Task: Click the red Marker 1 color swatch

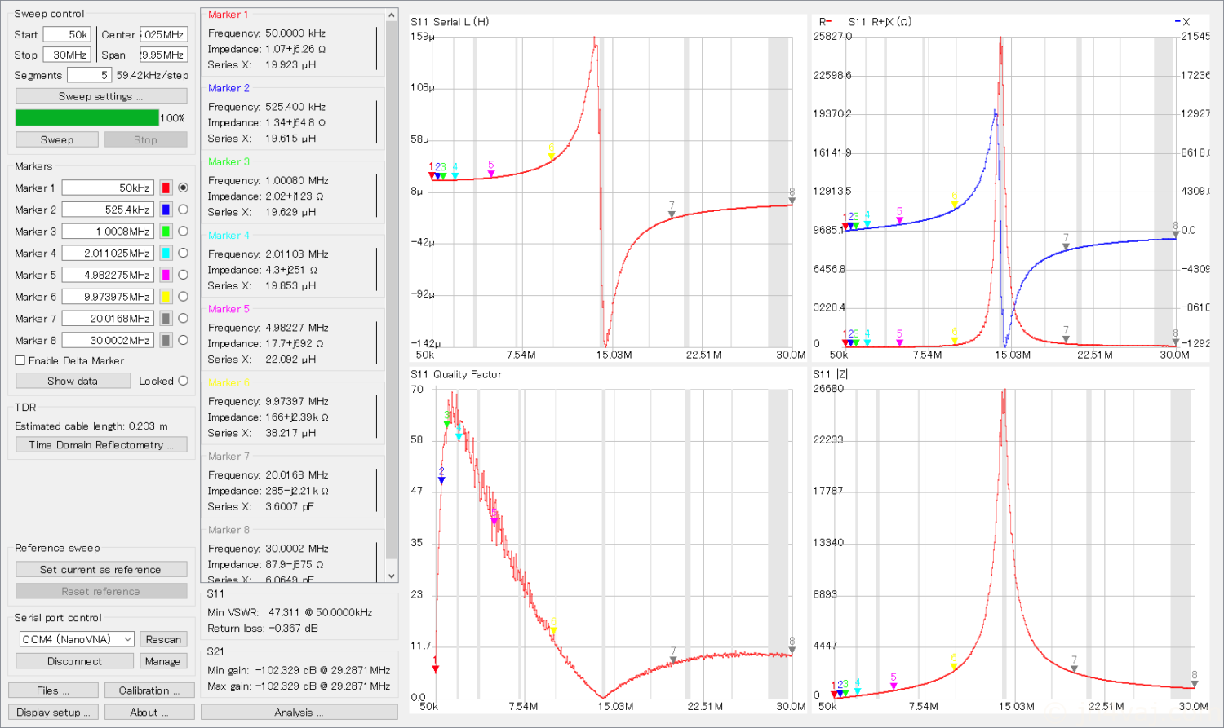Action: coord(166,188)
